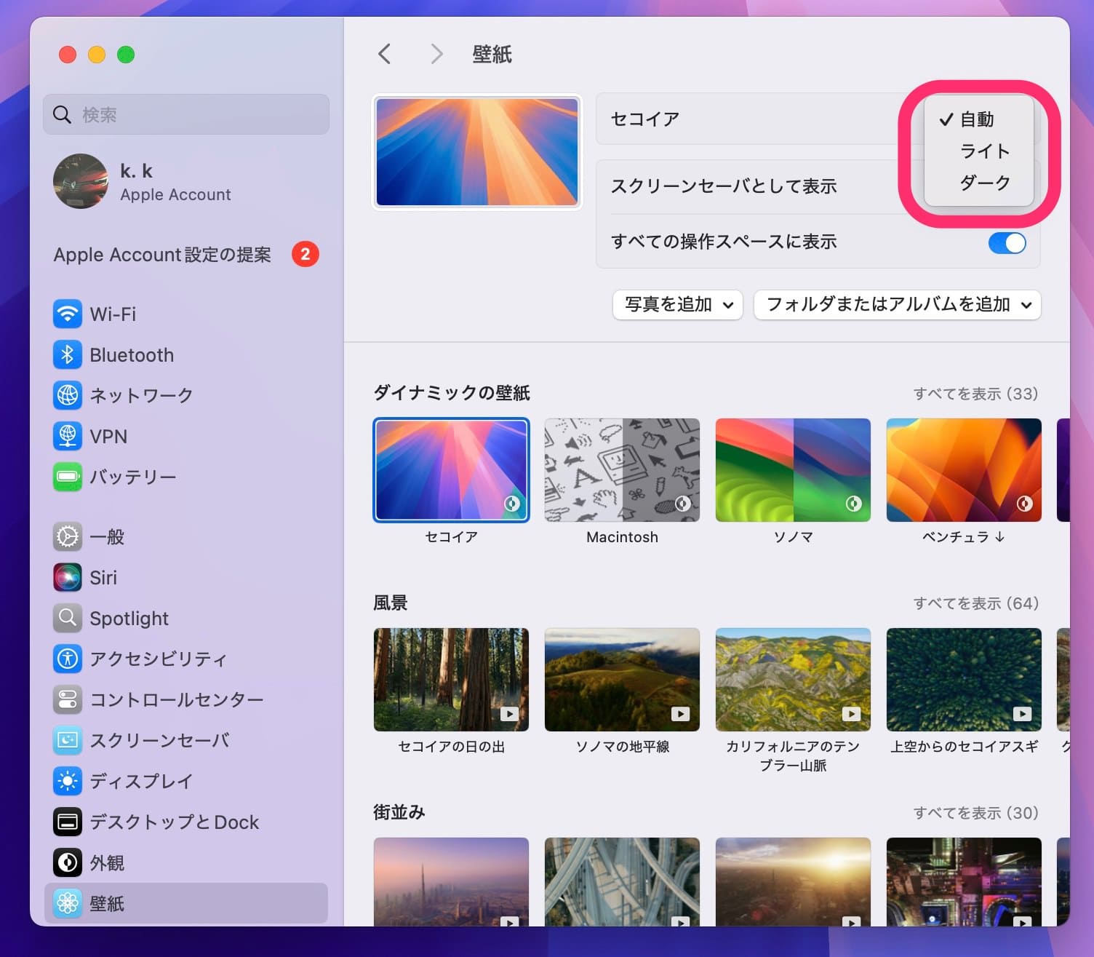
Task: Select the セコイア dynamic wallpaper thumbnail
Action: point(452,470)
